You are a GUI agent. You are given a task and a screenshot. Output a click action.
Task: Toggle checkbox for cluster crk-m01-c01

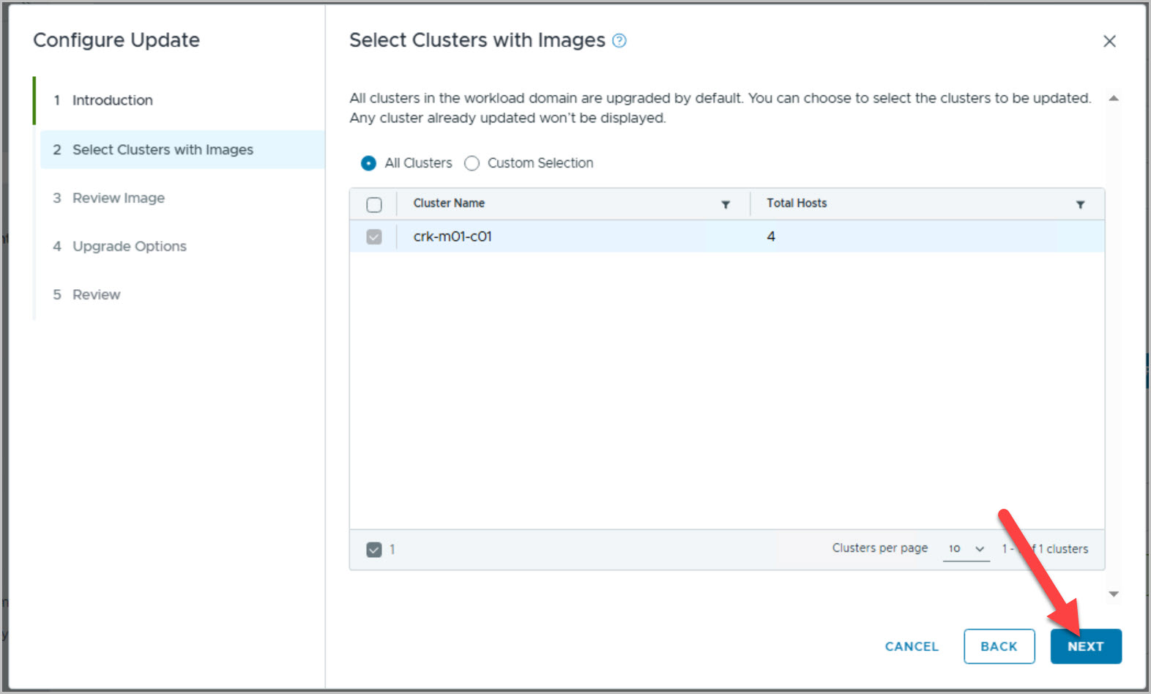tap(374, 237)
